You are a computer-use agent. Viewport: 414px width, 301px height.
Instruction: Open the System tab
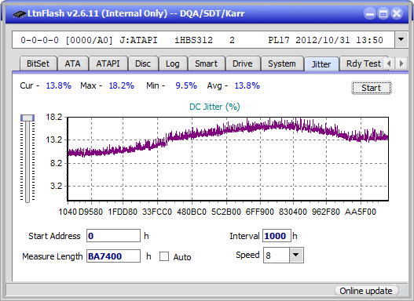click(x=282, y=63)
